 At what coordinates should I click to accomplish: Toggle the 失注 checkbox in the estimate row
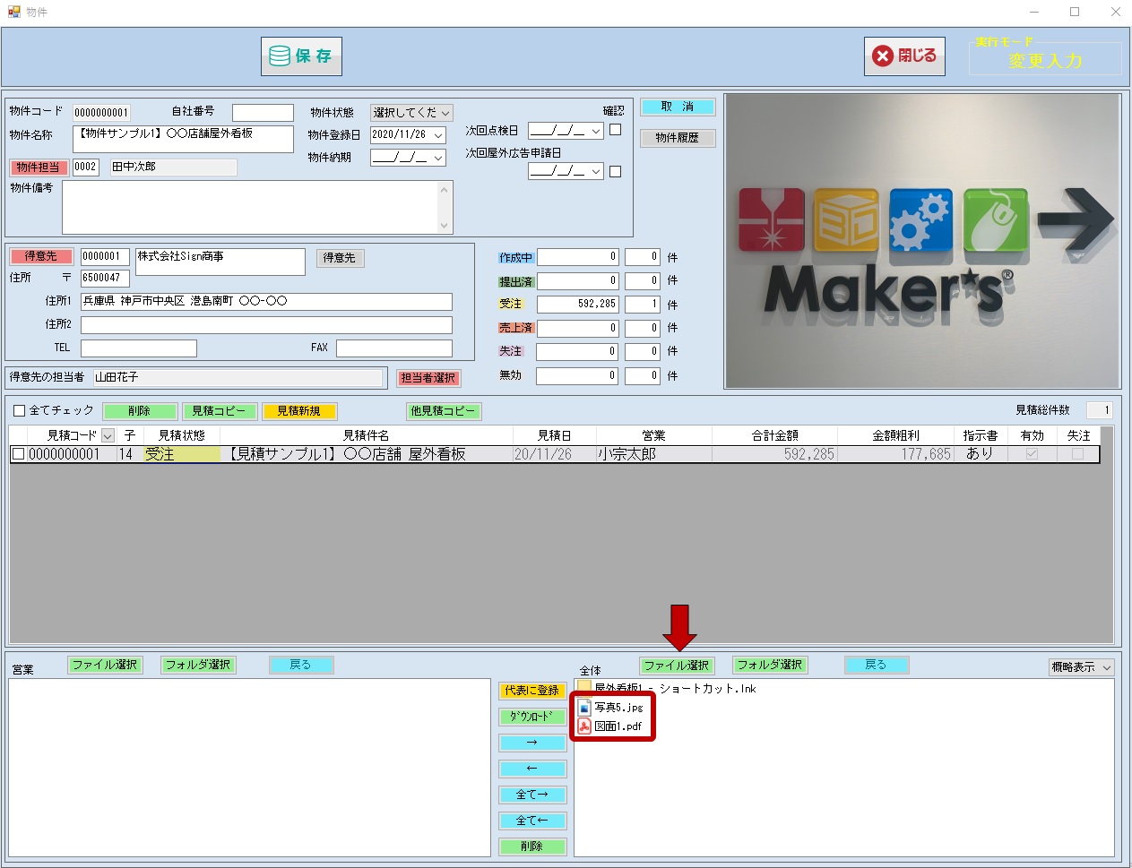coord(1077,454)
